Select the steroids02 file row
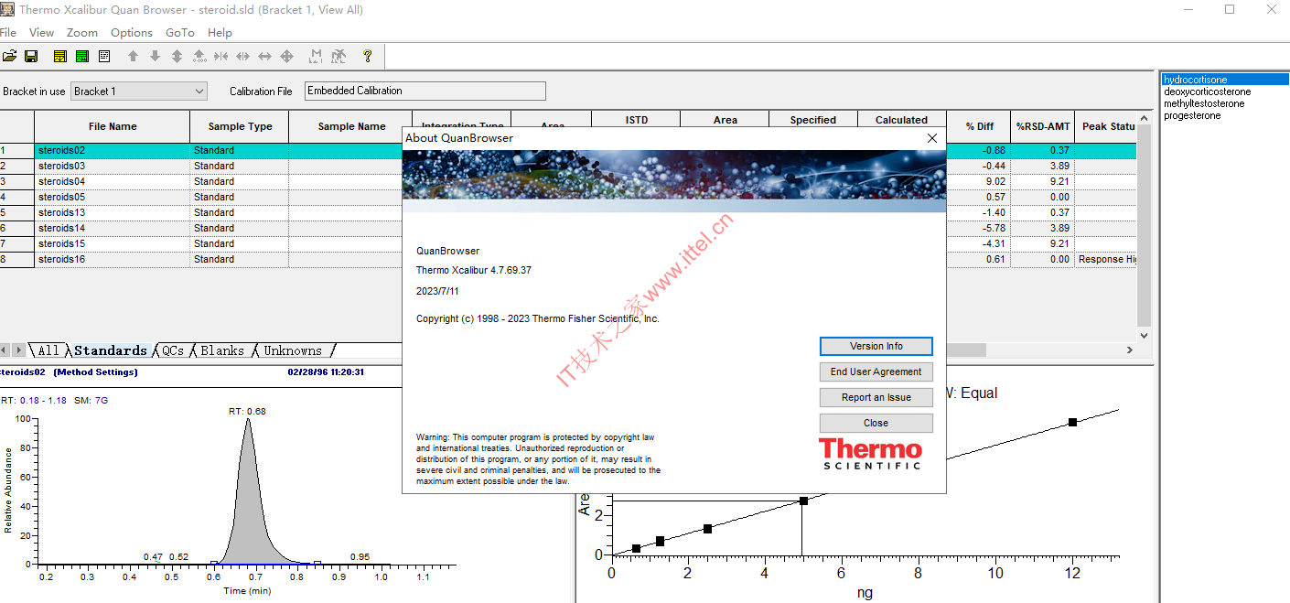Screen dimensions: 1290x603 pos(113,150)
